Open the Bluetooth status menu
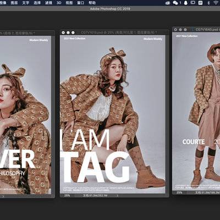220x220 pixels. (x=208, y=3)
